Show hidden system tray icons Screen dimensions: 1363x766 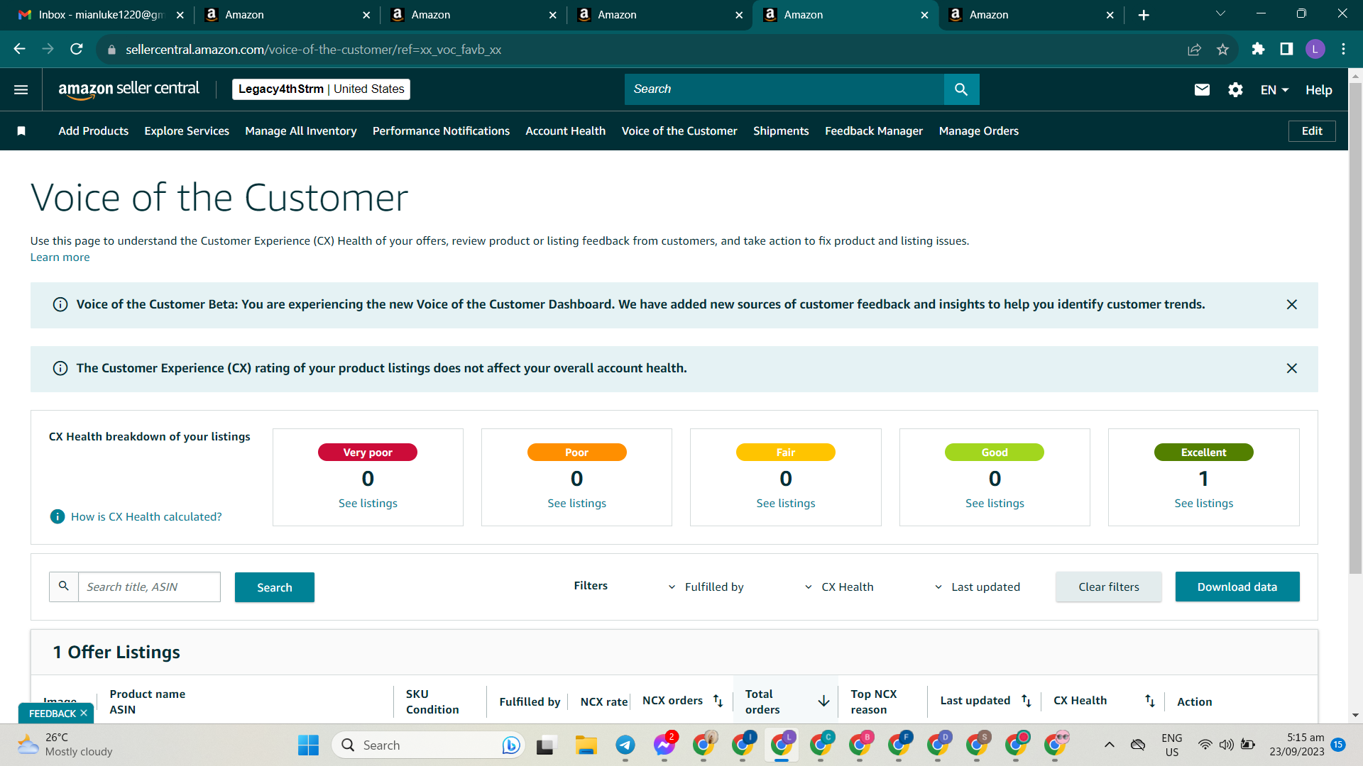coord(1109,745)
